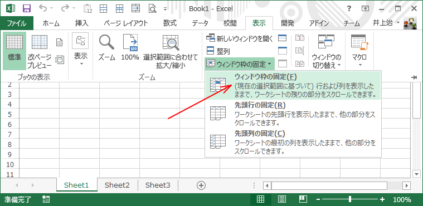This screenshot has width=423, height=206.
Task: Switch to the Sheet2 tab
Action: click(117, 185)
